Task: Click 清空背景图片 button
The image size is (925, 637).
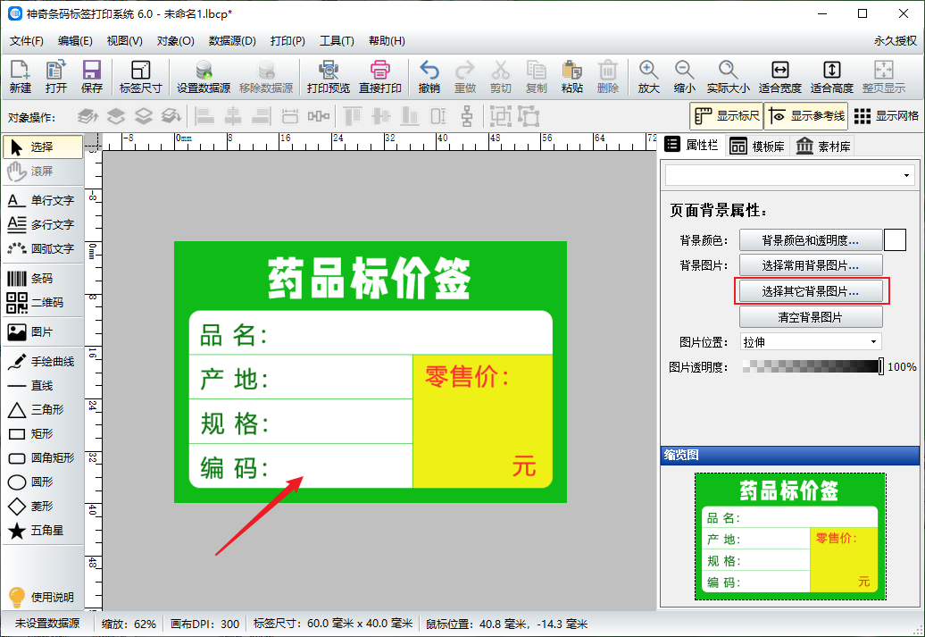Action: click(811, 317)
